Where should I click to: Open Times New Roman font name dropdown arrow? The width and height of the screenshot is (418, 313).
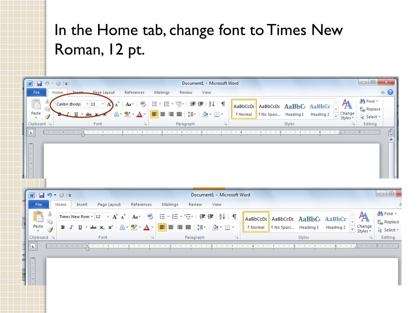pyautogui.click(x=92, y=217)
